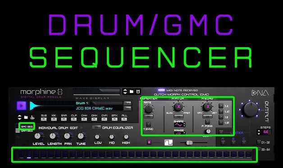Click the DNA logo
283x168 pixels.
tap(260, 93)
